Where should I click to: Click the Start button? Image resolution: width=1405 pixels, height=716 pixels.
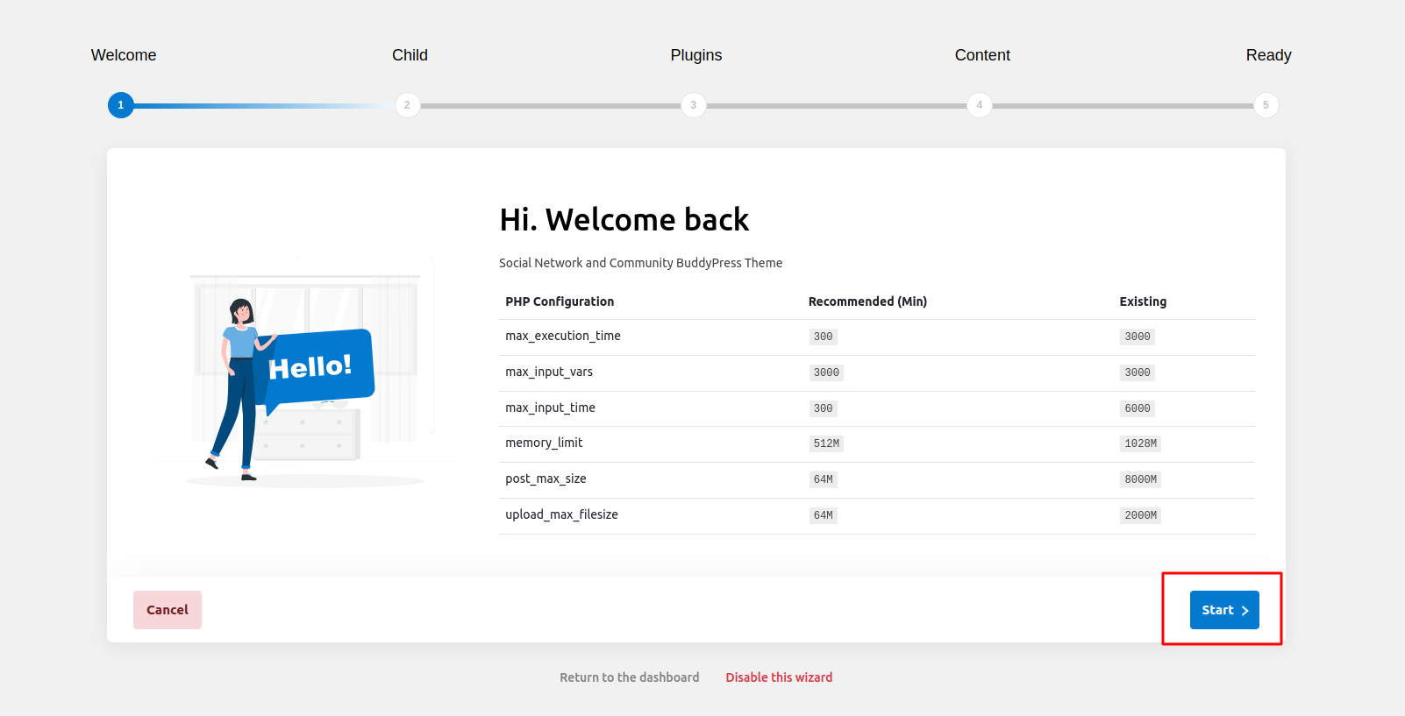click(x=1224, y=610)
